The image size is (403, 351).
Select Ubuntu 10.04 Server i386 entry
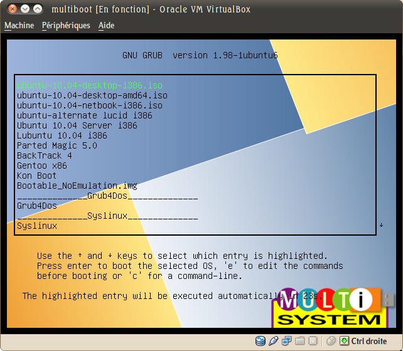[77, 125]
